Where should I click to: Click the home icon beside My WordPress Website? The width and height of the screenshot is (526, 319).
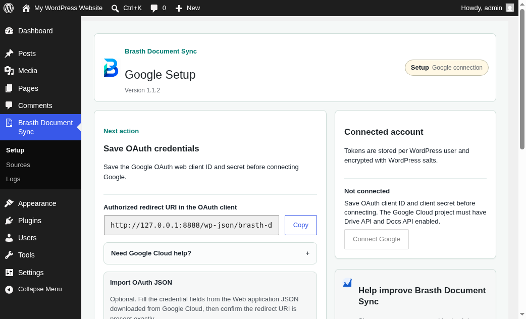[26, 8]
